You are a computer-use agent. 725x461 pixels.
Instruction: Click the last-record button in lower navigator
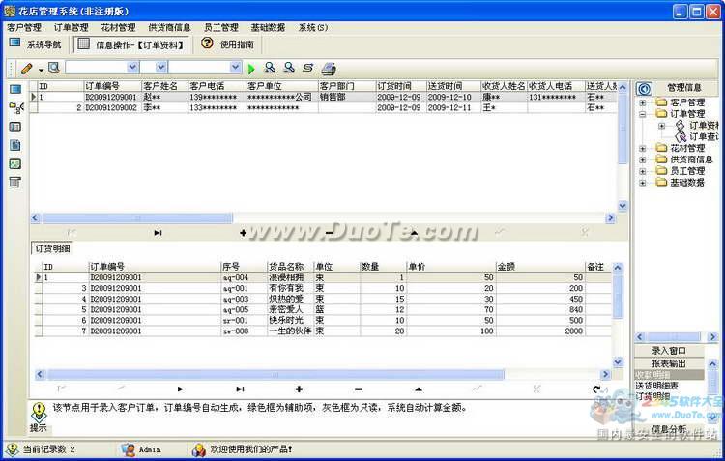click(240, 389)
